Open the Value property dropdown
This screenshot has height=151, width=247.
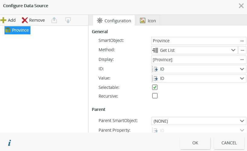(x=199, y=78)
